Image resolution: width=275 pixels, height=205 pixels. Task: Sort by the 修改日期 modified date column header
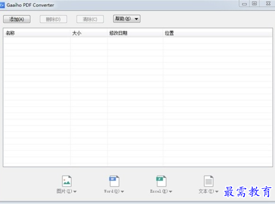[135, 33]
